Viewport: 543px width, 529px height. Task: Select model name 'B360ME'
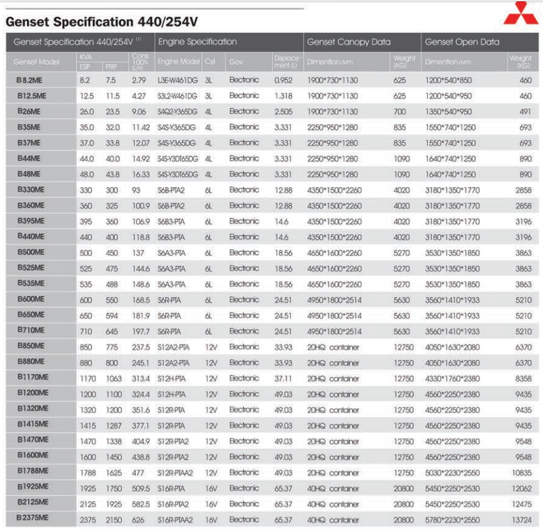point(31,206)
